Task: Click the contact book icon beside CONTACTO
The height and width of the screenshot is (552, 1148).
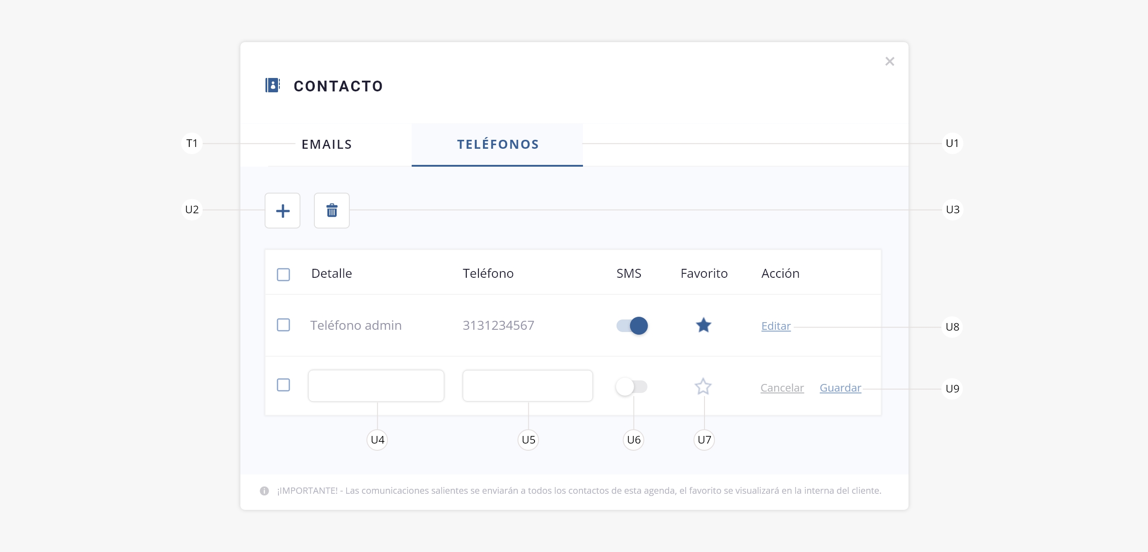Action: point(272,85)
